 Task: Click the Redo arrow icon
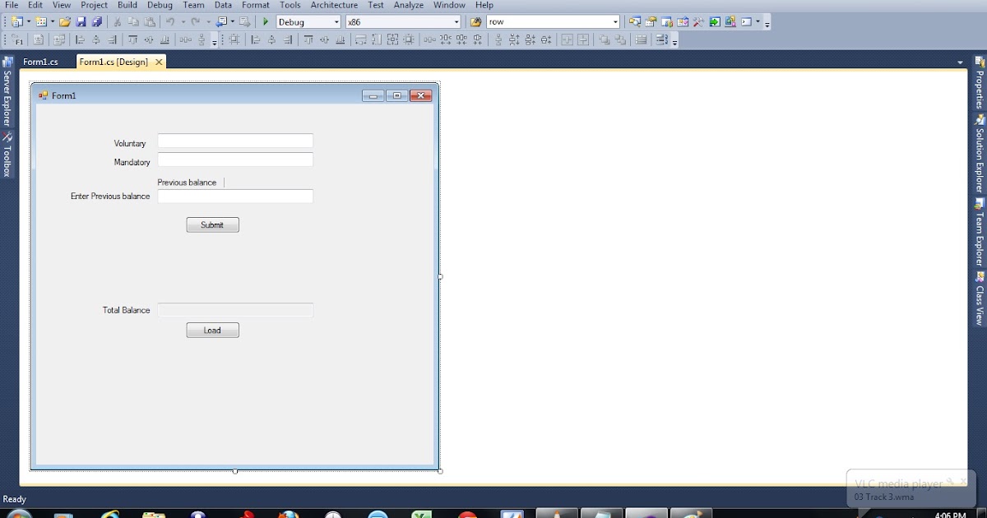coord(194,22)
